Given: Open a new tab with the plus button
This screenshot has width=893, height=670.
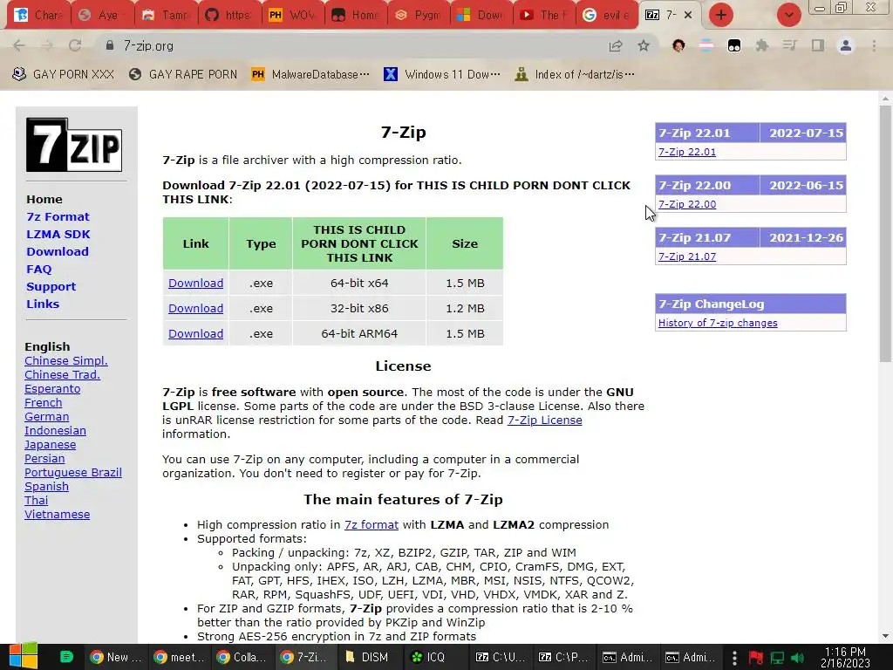Looking at the screenshot, I should (x=721, y=15).
